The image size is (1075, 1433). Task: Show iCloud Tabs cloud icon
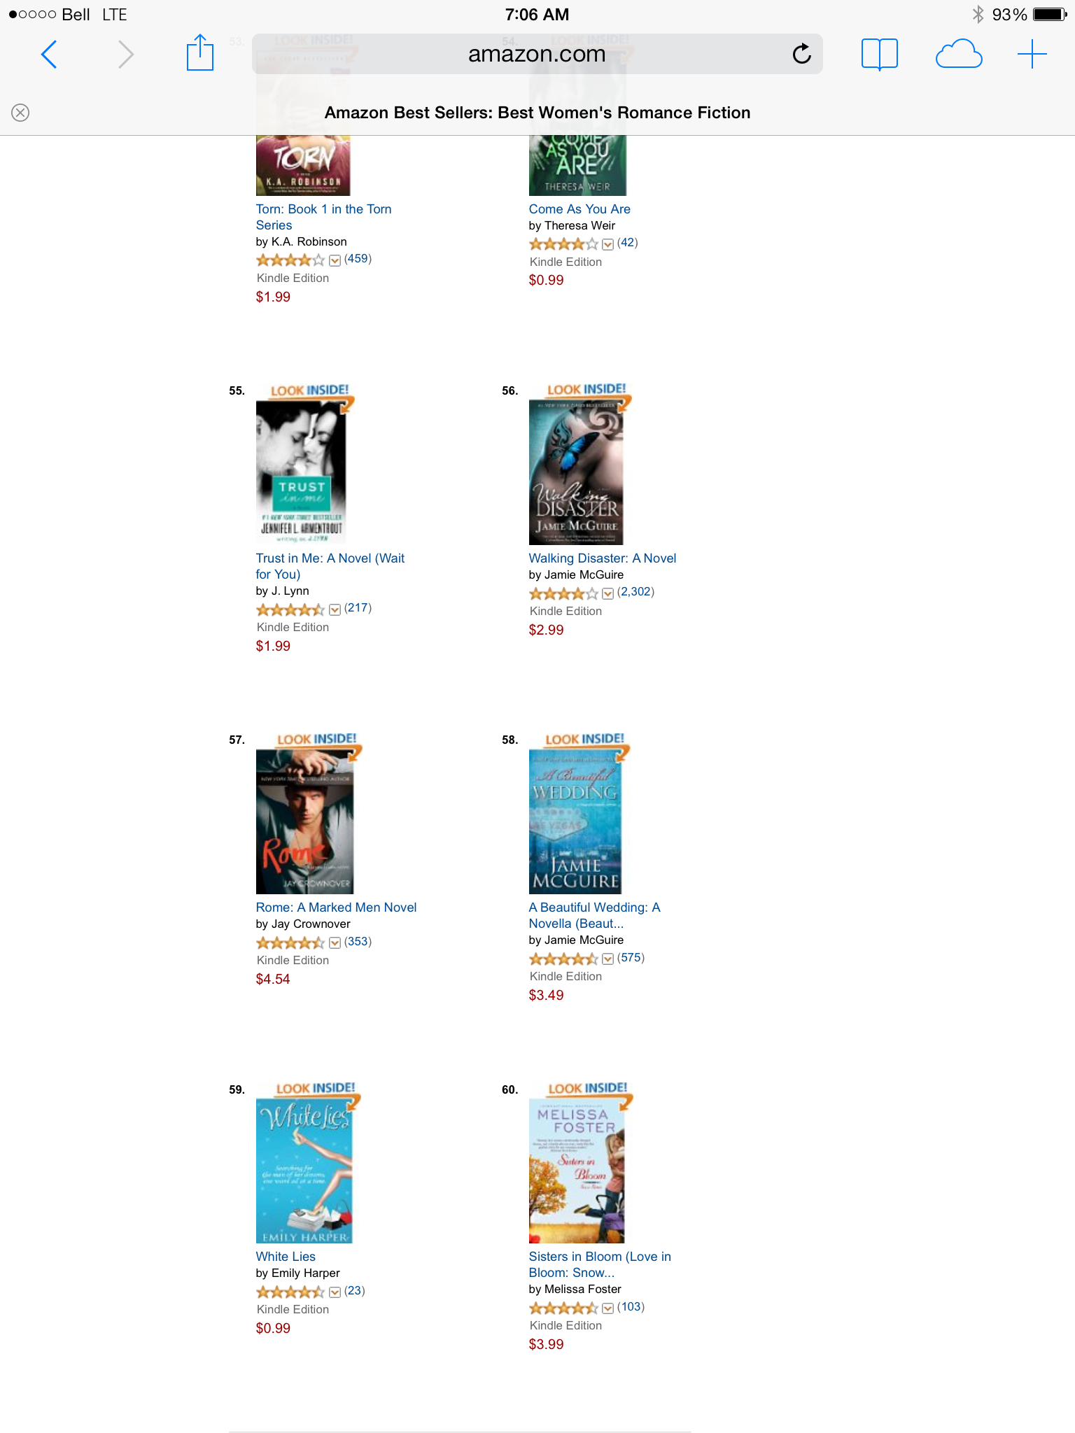click(958, 54)
